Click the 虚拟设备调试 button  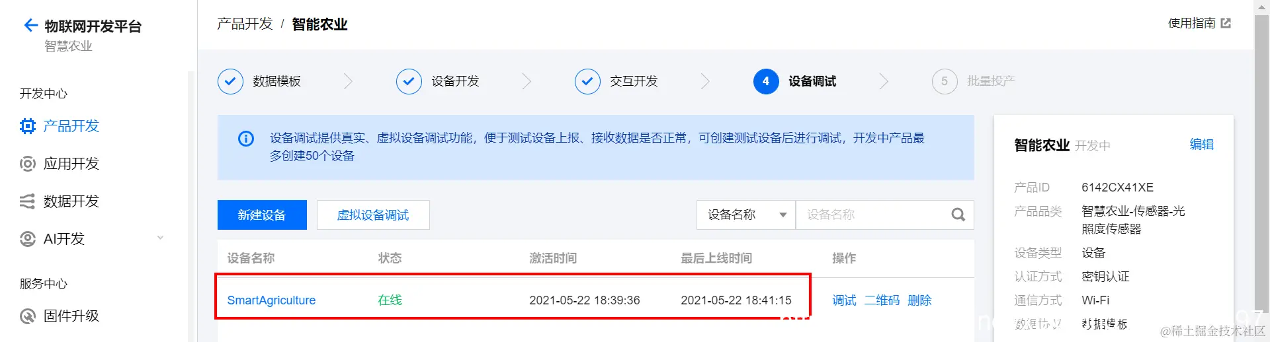coord(373,215)
